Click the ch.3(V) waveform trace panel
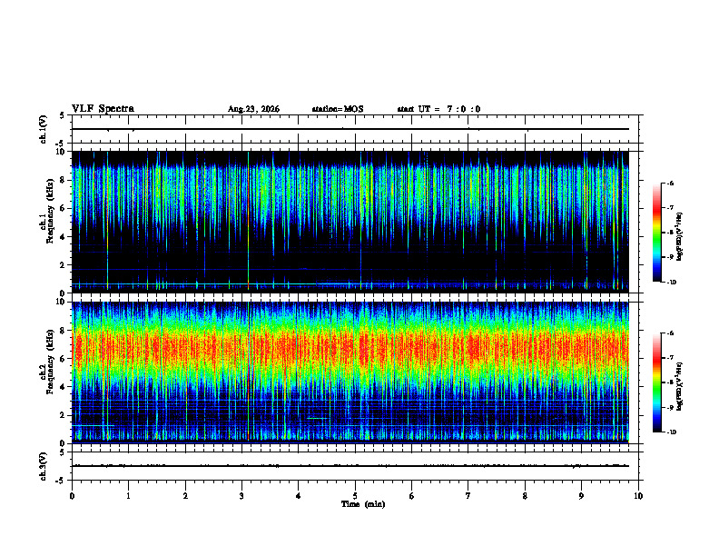The height and width of the screenshot is (556, 719). click(x=355, y=466)
